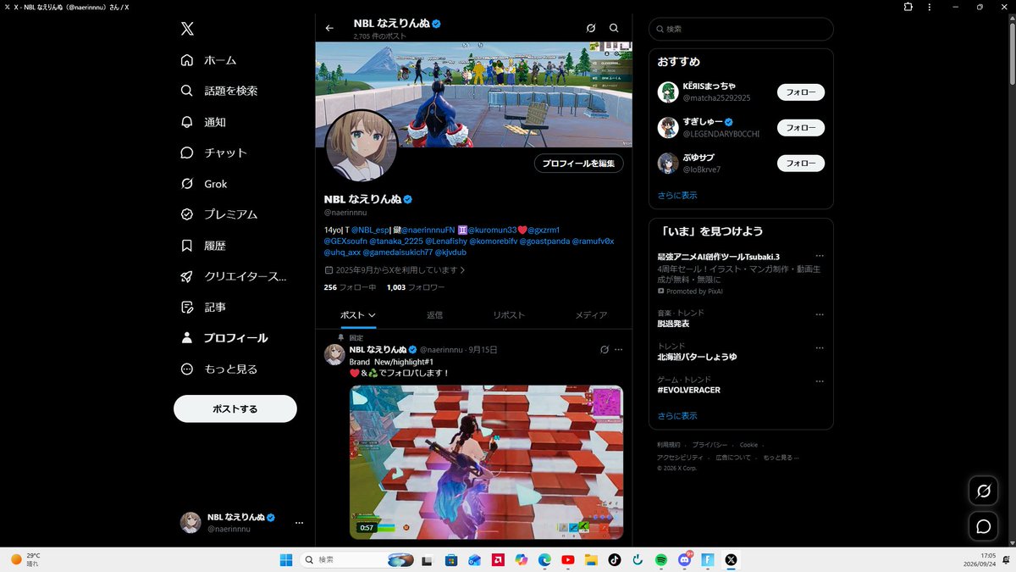Screen dimensions: 1016x572
Task: Click the search icon in profile header
Action: (614, 28)
